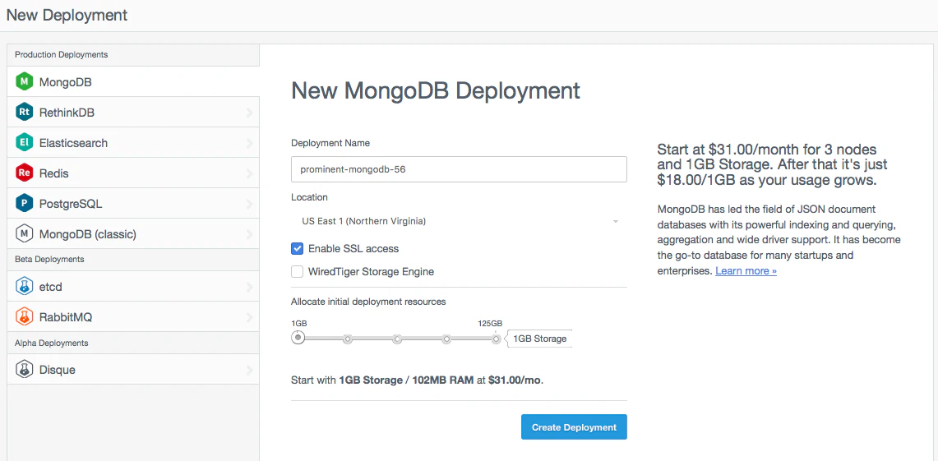
Task: Click the Deployment Name input field
Action: (459, 169)
